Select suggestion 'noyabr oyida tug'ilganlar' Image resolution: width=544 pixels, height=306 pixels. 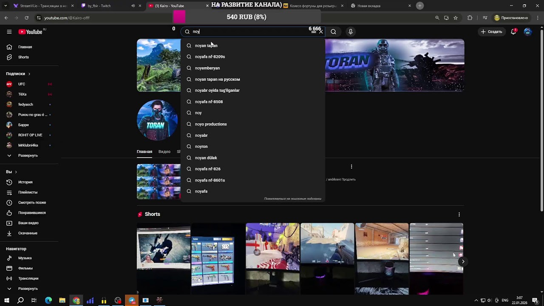tap(253, 90)
